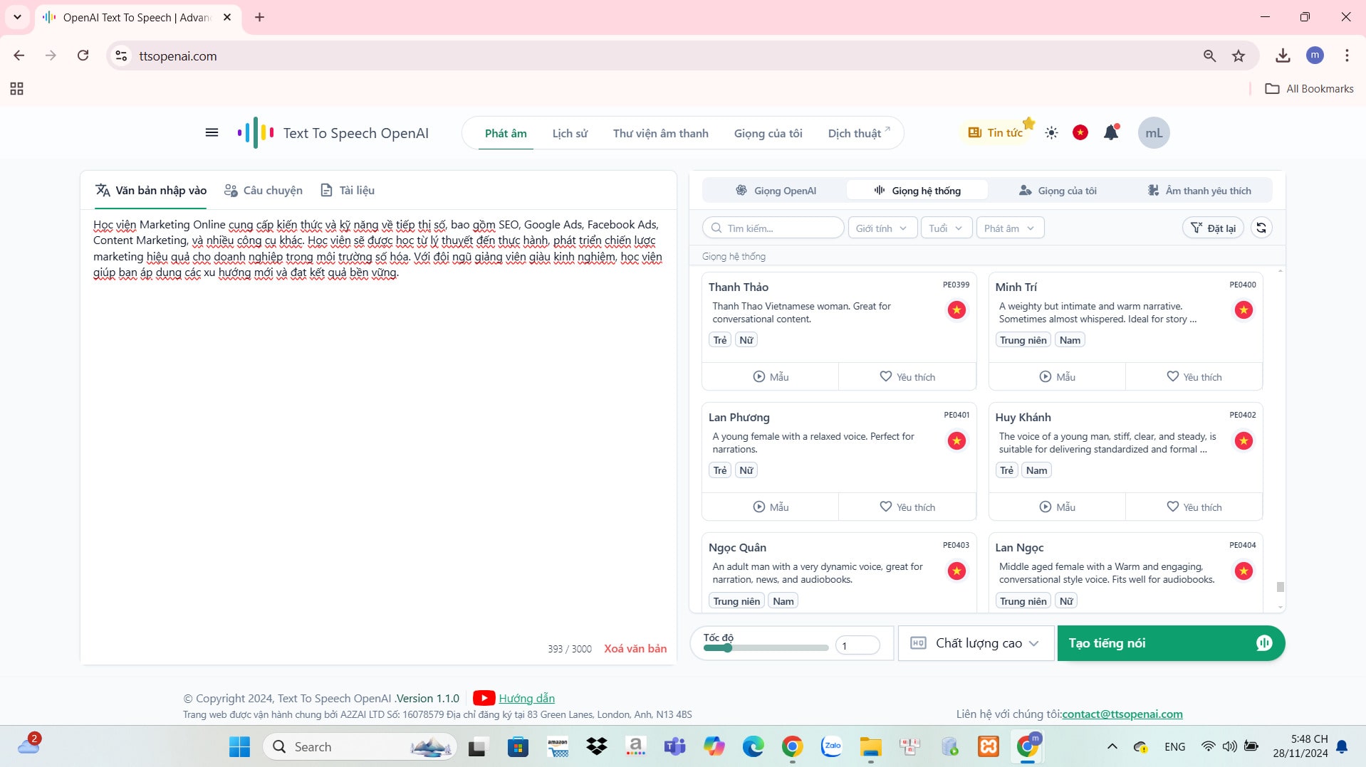Switch to the Câu chuyện input tab

click(x=263, y=190)
